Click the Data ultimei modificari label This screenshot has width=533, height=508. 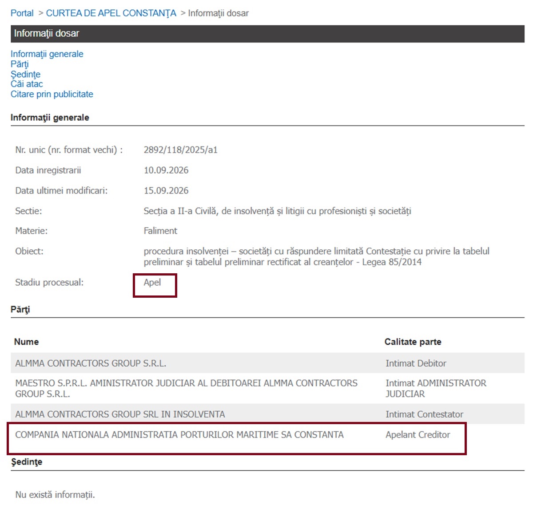(61, 191)
